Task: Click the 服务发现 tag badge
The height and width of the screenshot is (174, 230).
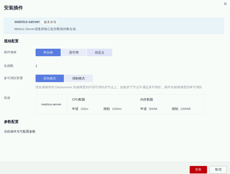Action: click(x=50, y=22)
